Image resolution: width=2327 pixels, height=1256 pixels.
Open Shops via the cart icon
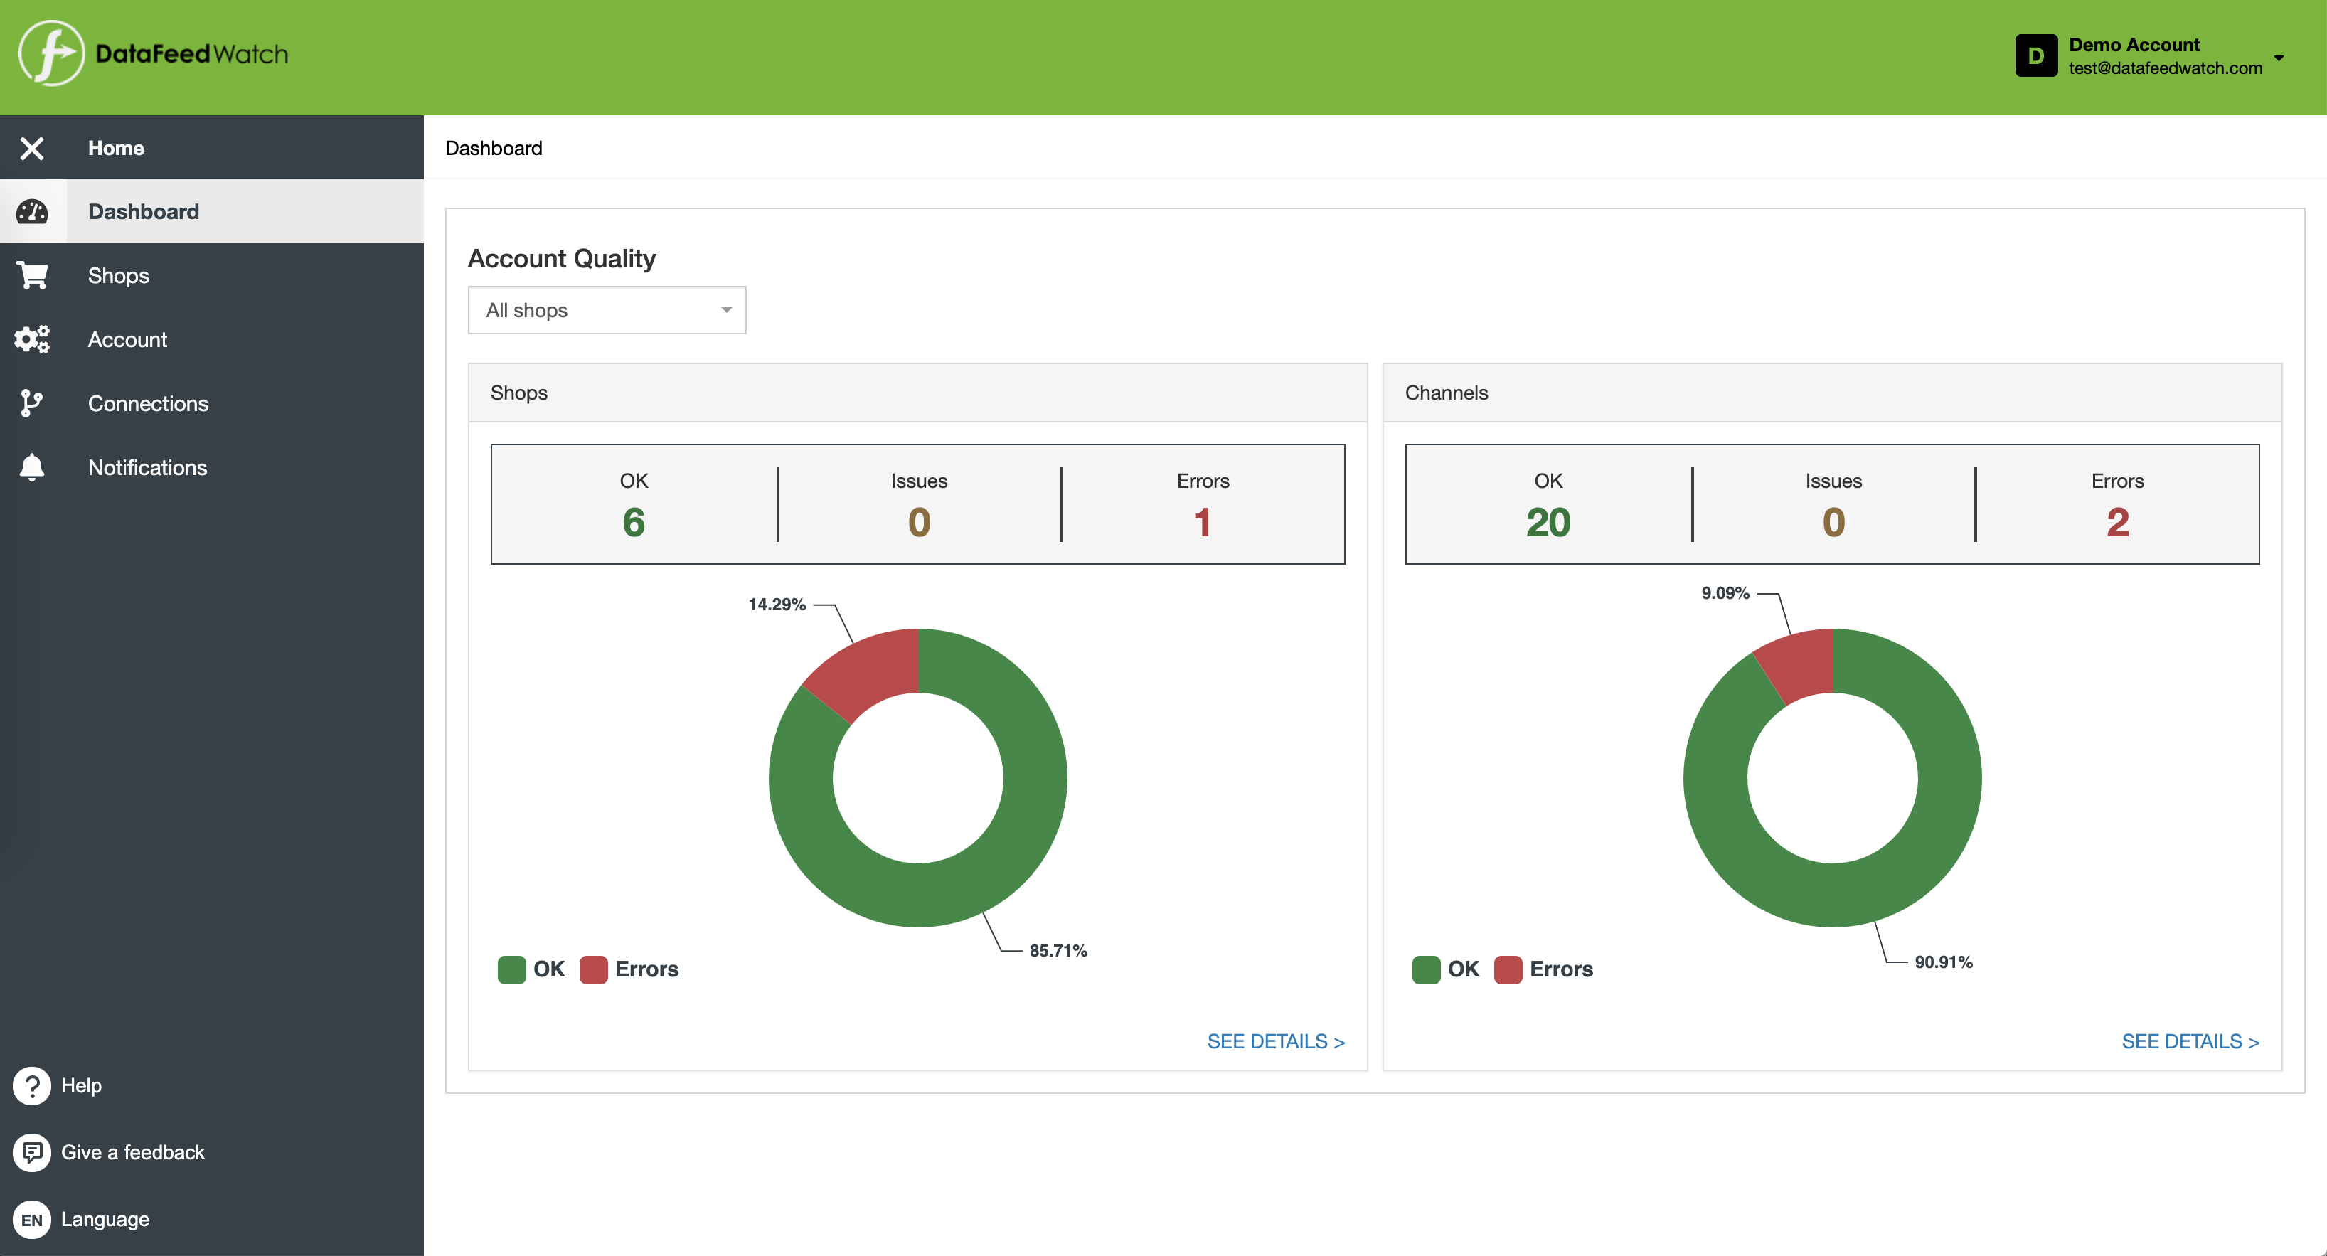[31, 275]
